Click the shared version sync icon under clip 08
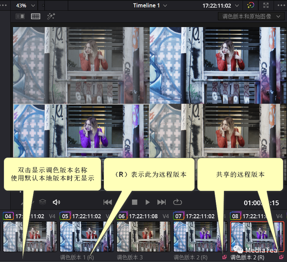Viewport: 287px width, 262px height. tap(281, 257)
